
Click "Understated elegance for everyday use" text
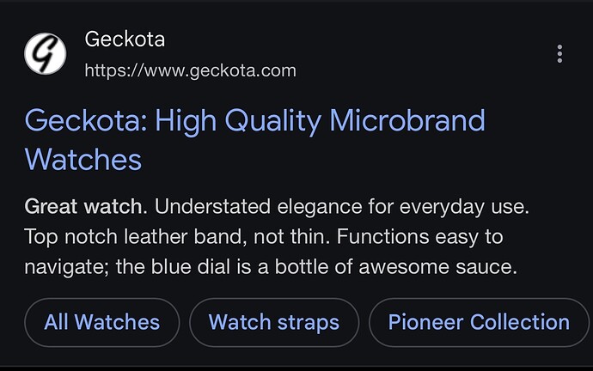342,207
